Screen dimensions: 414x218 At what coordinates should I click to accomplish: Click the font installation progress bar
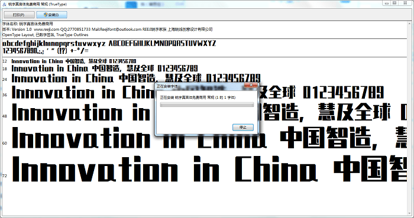207,105
